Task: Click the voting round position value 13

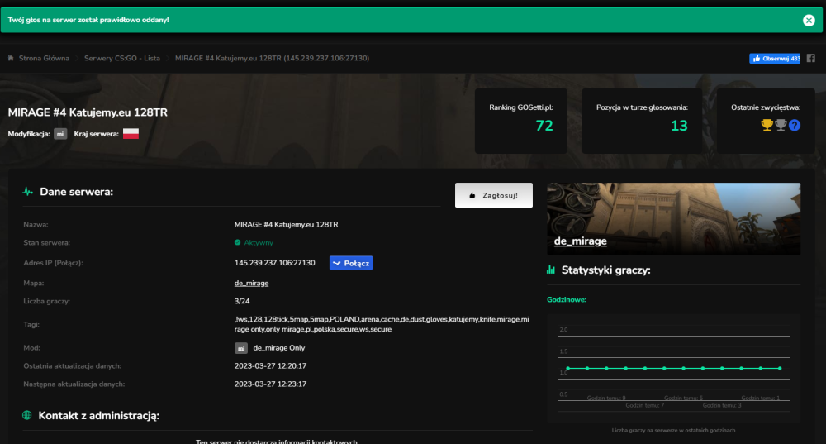Action: [x=679, y=126]
